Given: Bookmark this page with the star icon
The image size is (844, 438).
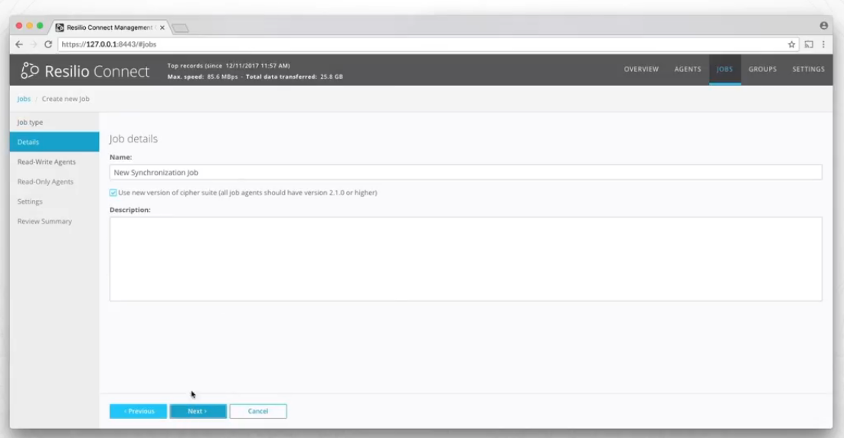Looking at the screenshot, I should (792, 44).
